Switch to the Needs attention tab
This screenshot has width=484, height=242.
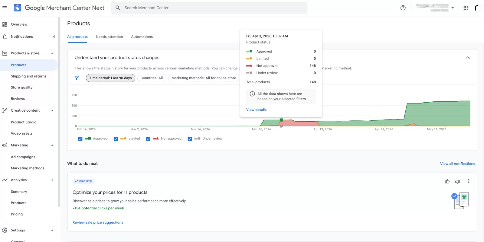(x=110, y=37)
